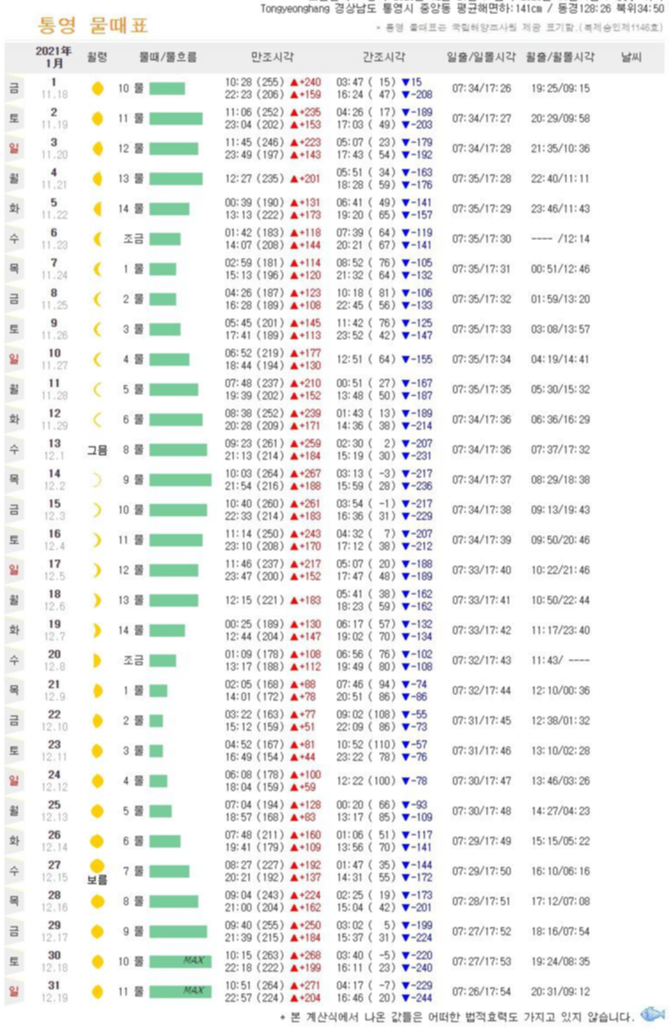
Task: Click the 토 day label for January 30
Action: (14, 962)
